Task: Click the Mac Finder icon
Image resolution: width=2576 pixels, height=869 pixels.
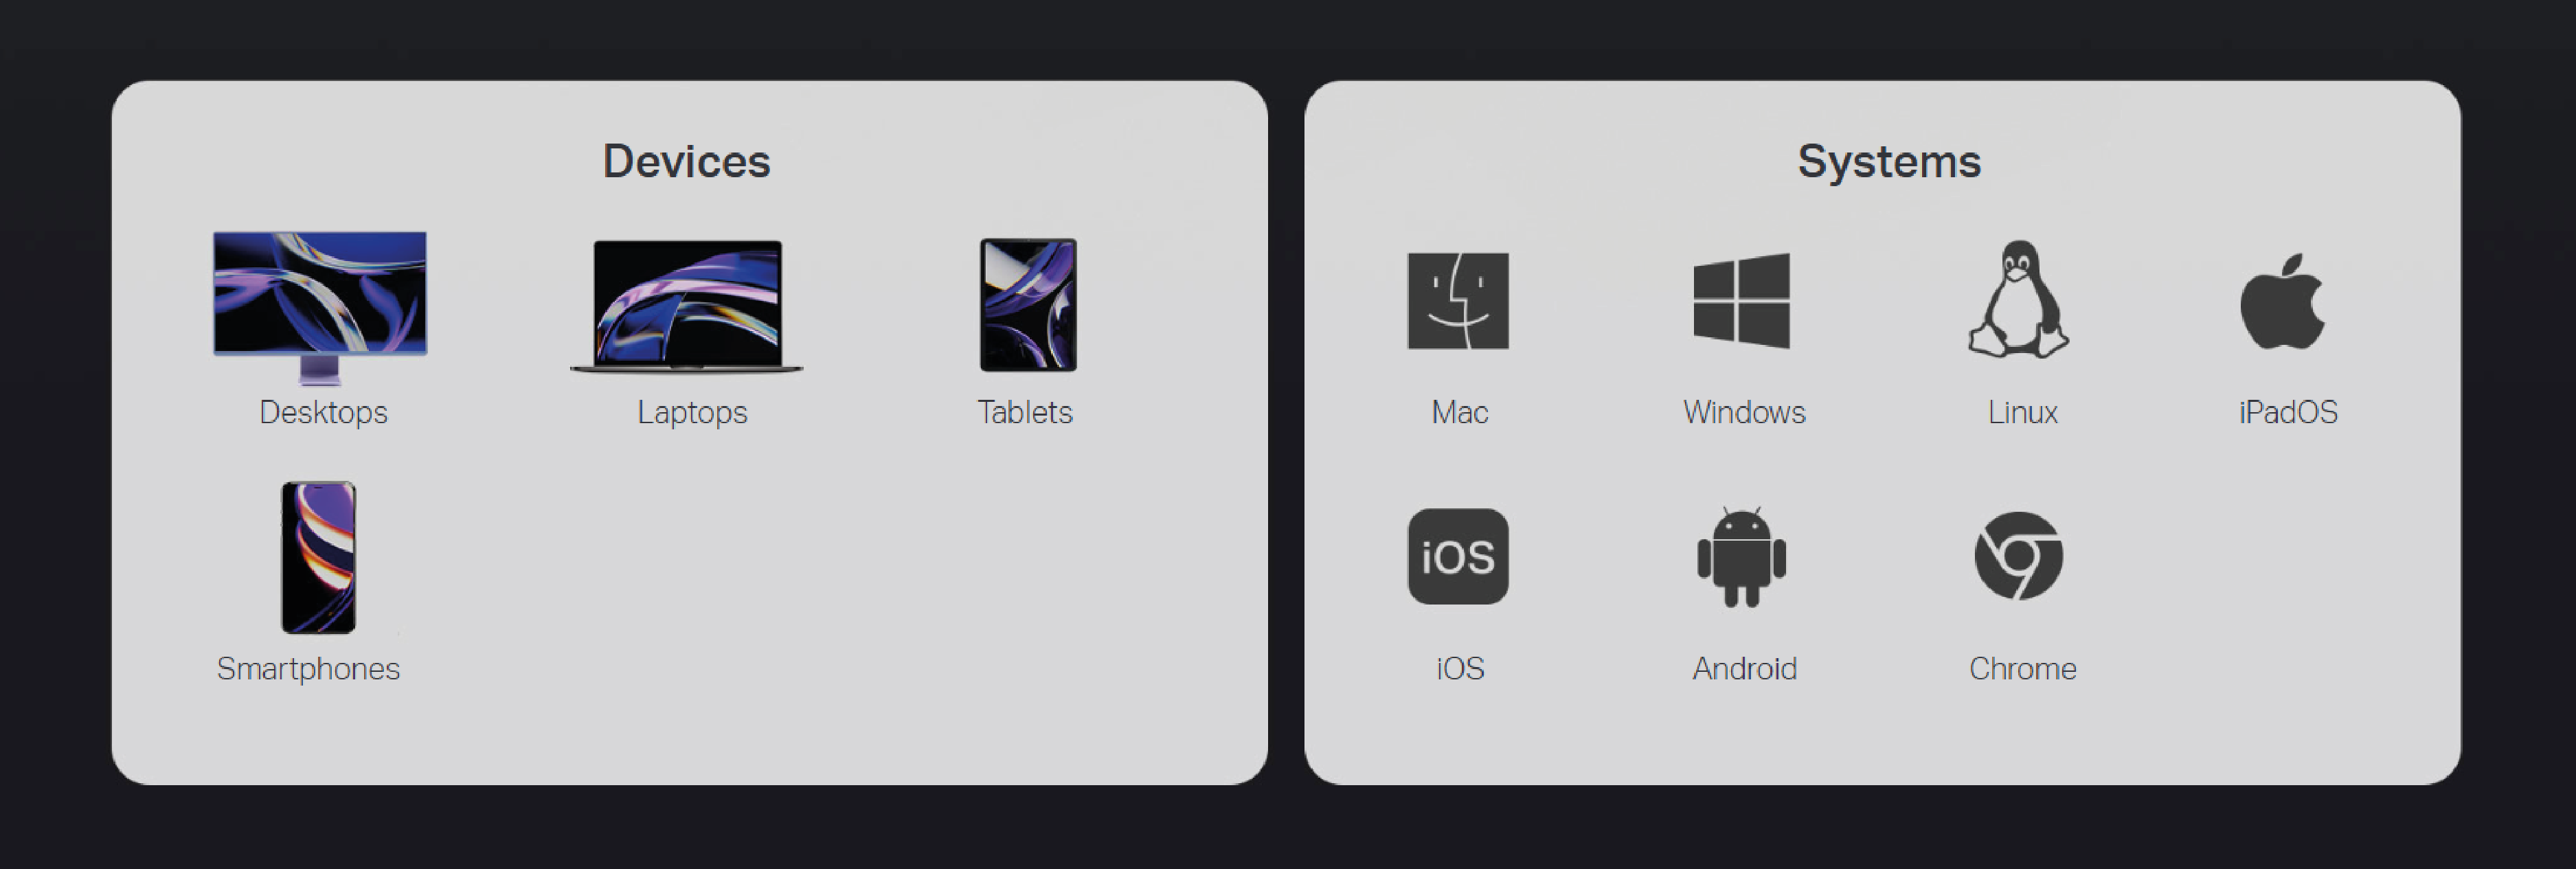Action: 1458,301
